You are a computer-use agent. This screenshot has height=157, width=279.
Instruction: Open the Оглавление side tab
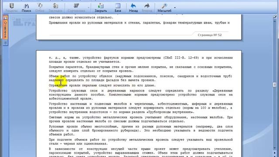(x=5, y=27)
